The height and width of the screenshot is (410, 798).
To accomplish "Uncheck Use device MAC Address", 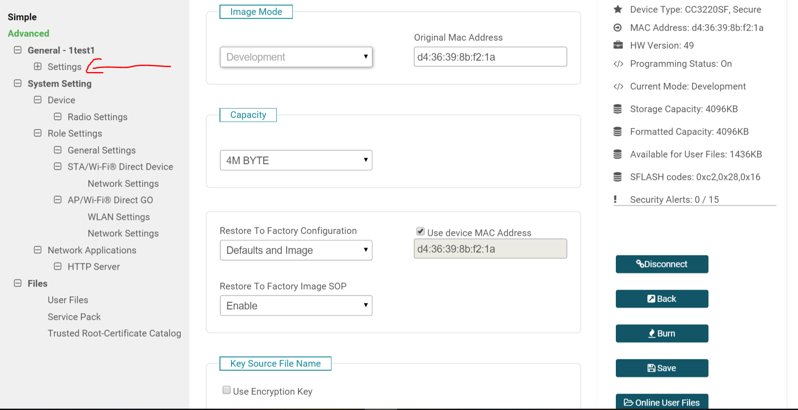I will [420, 231].
